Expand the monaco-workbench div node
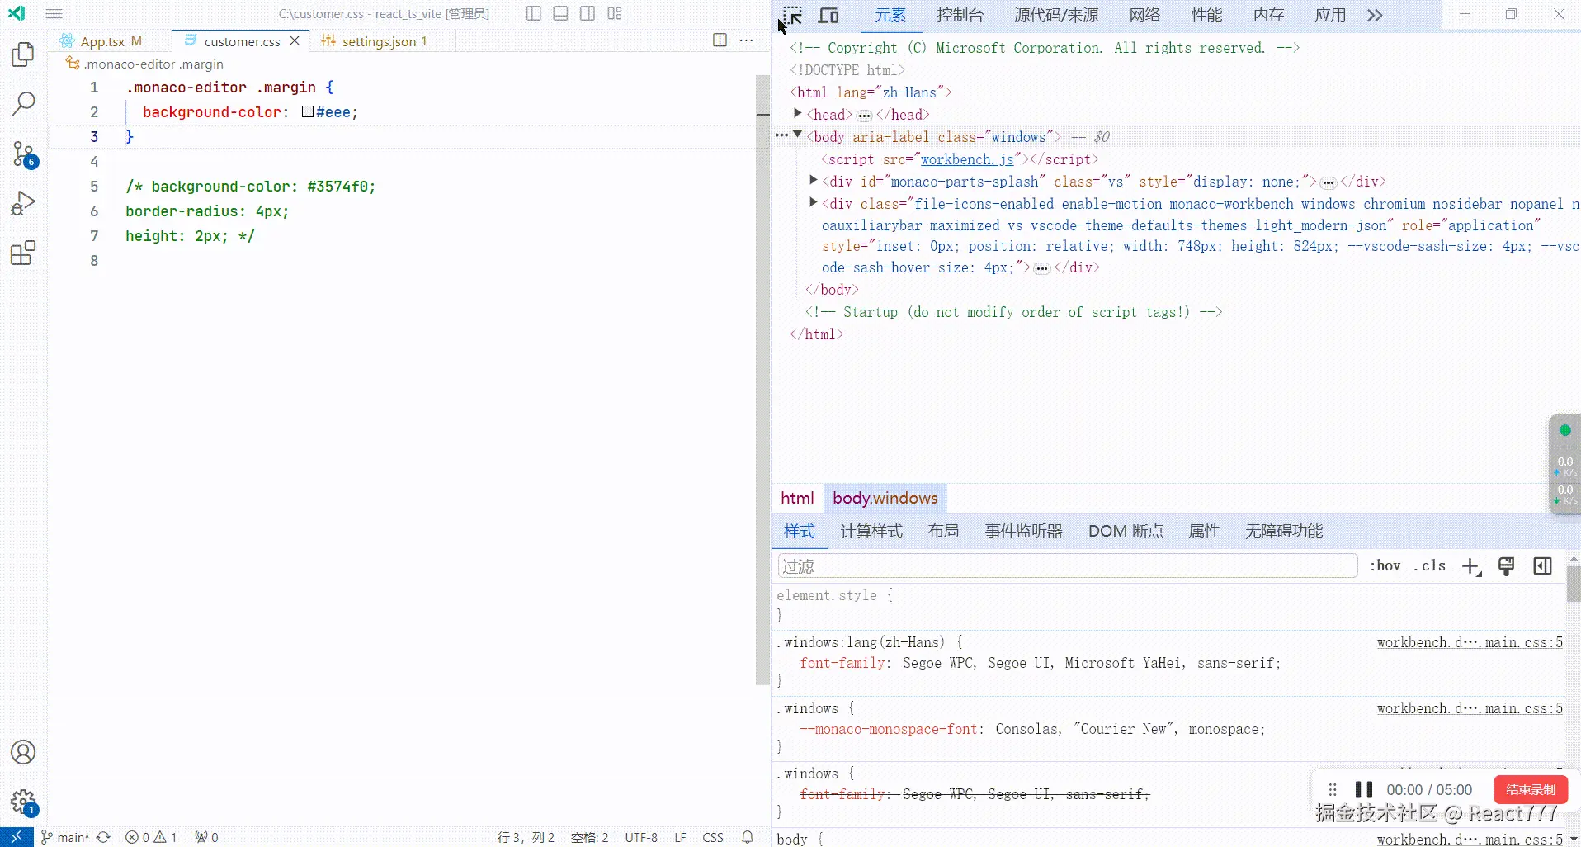This screenshot has width=1581, height=847. (x=814, y=202)
